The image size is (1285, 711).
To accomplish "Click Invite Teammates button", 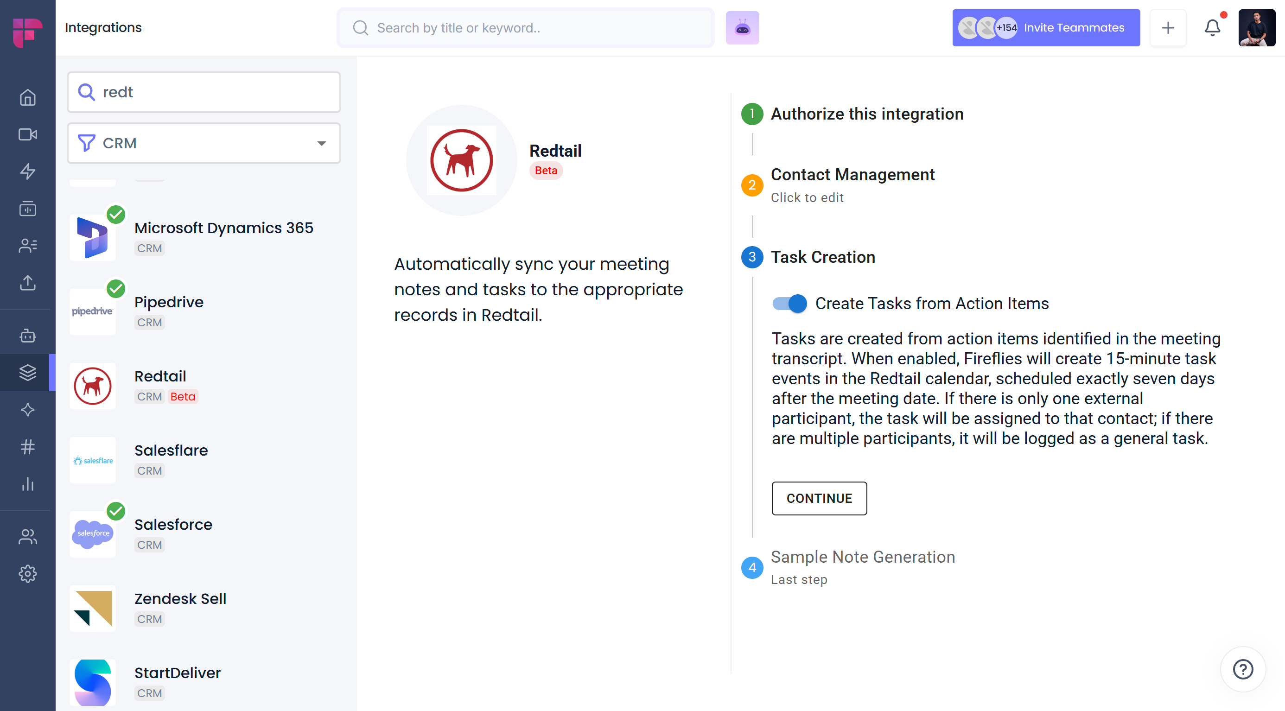I will [x=1046, y=28].
